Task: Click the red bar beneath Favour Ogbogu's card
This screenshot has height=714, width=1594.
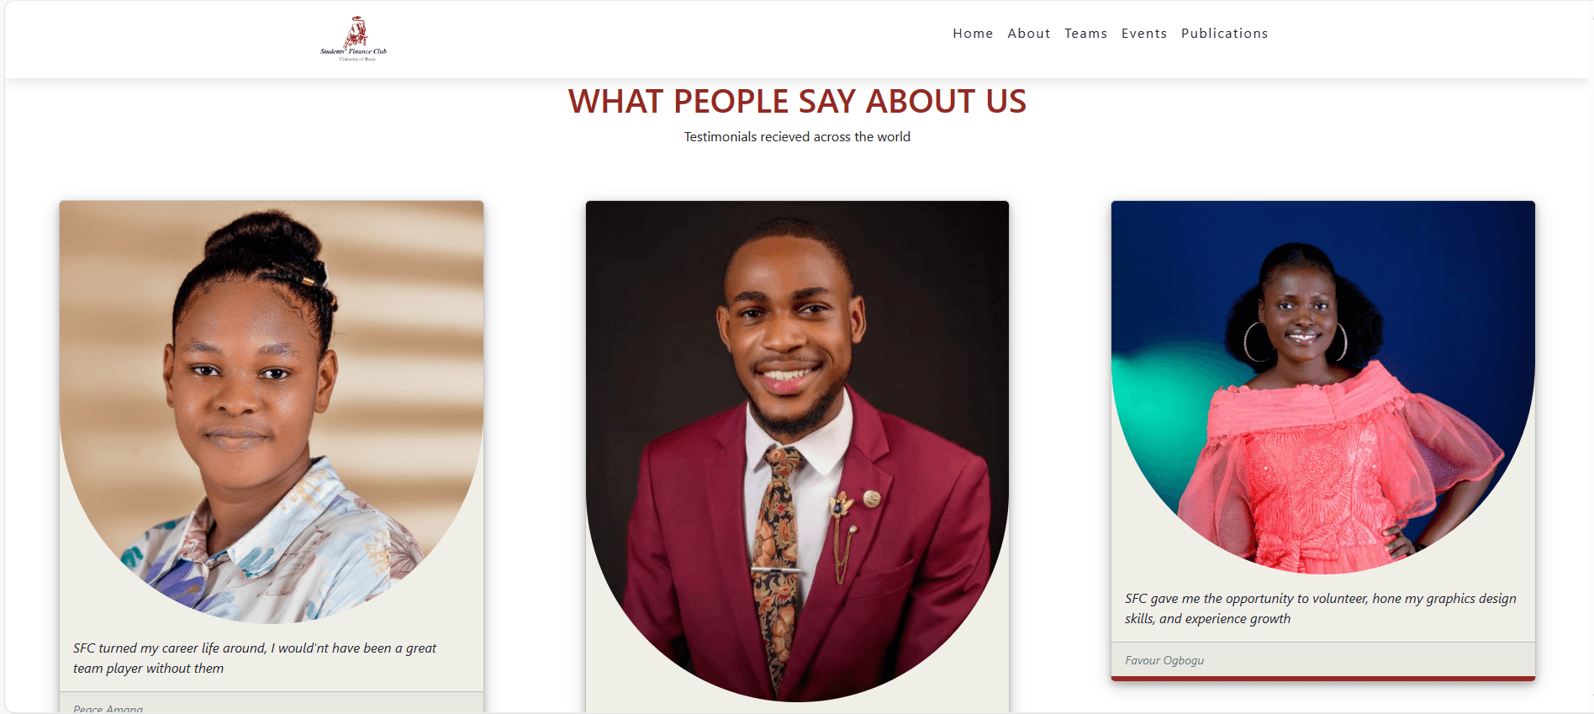Action: pyautogui.click(x=1323, y=678)
